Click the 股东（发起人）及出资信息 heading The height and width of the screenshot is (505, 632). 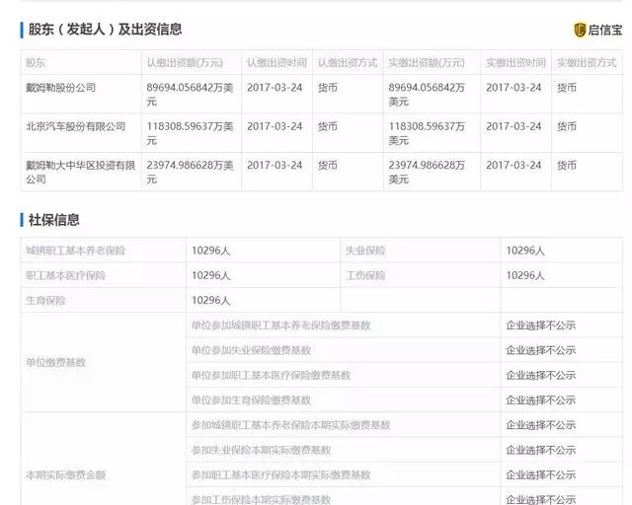[x=106, y=30]
